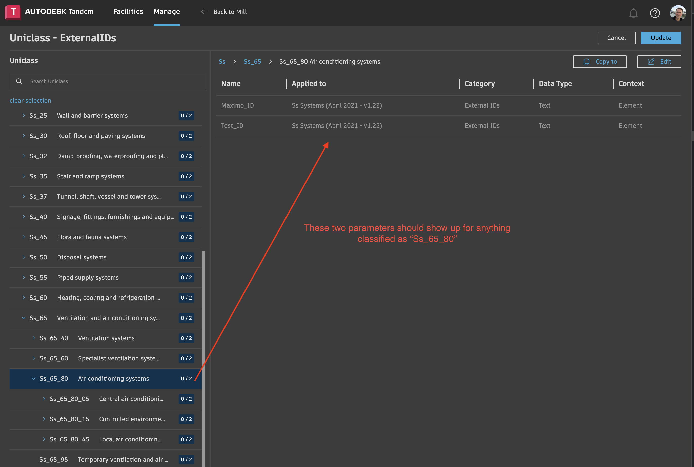Collapse the Ss_65 Ventilation node
Image resolution: width=694 pixels, height=467 pixels.
24,318
